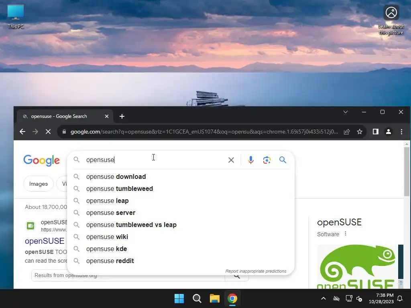Open the clock and date in taskbar

click(x=381, y=298)
